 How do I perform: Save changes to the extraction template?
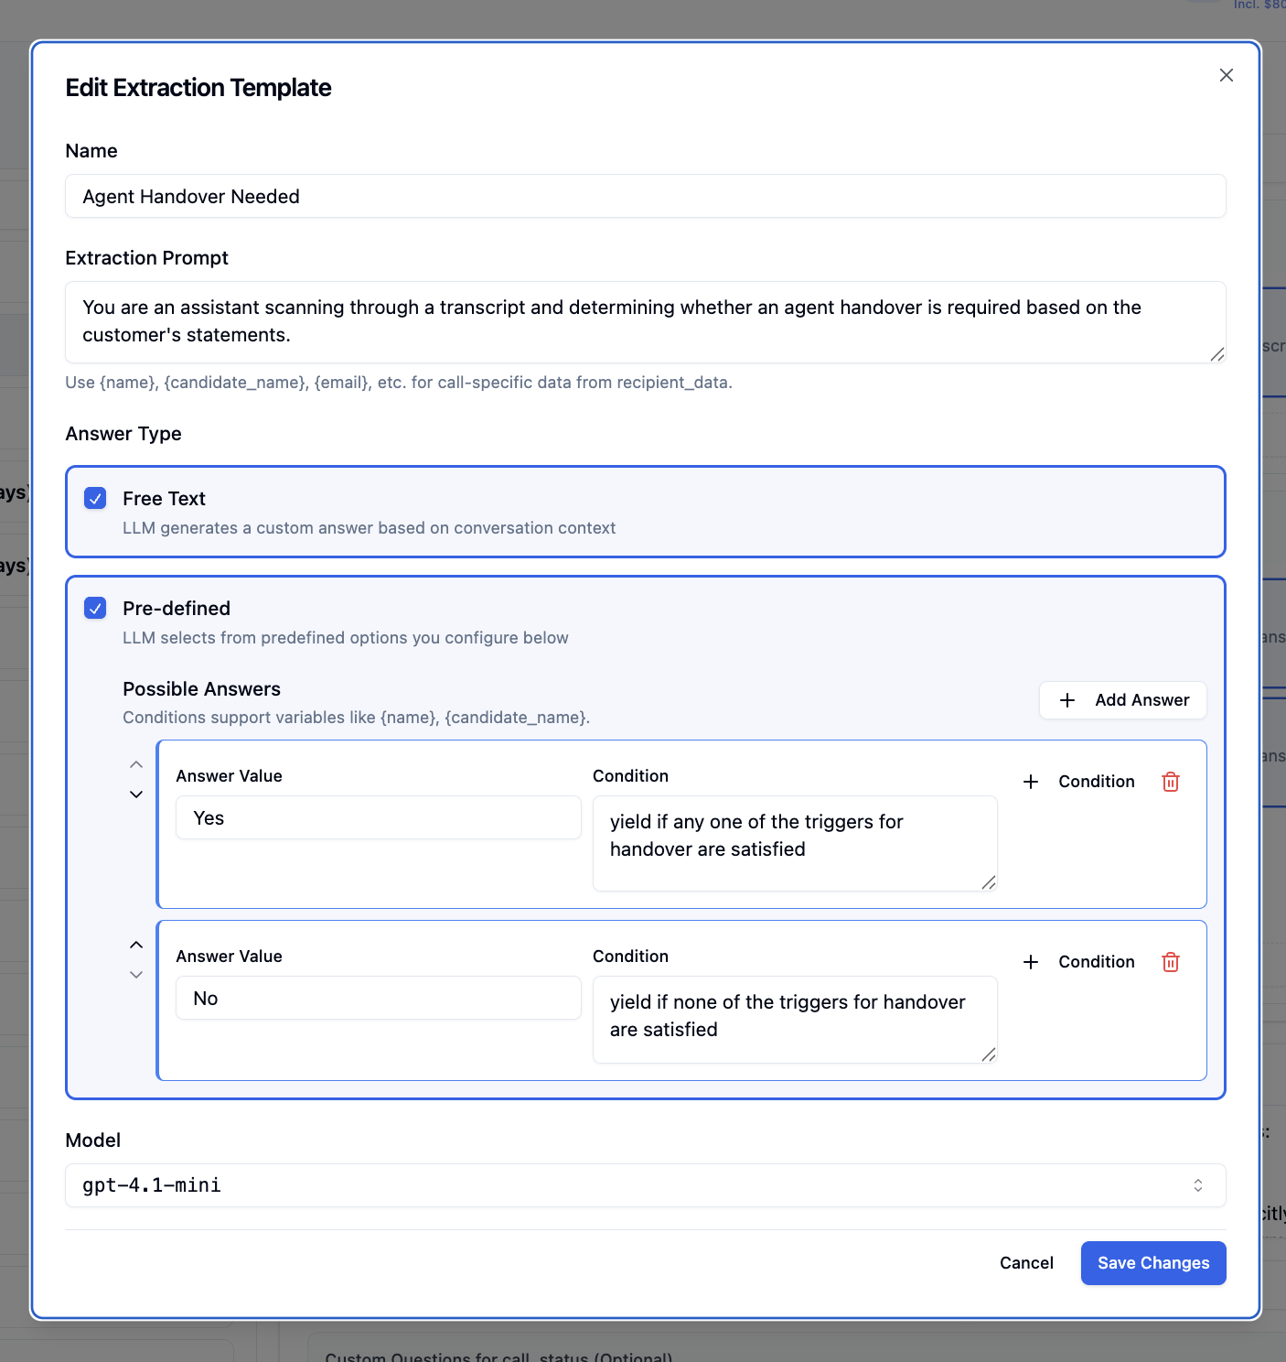click(1153, 1262)
